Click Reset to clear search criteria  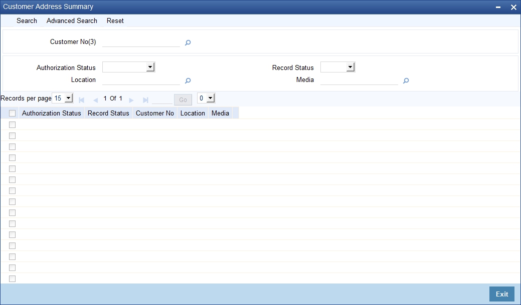pyautogui.click(x=115, y=20)
